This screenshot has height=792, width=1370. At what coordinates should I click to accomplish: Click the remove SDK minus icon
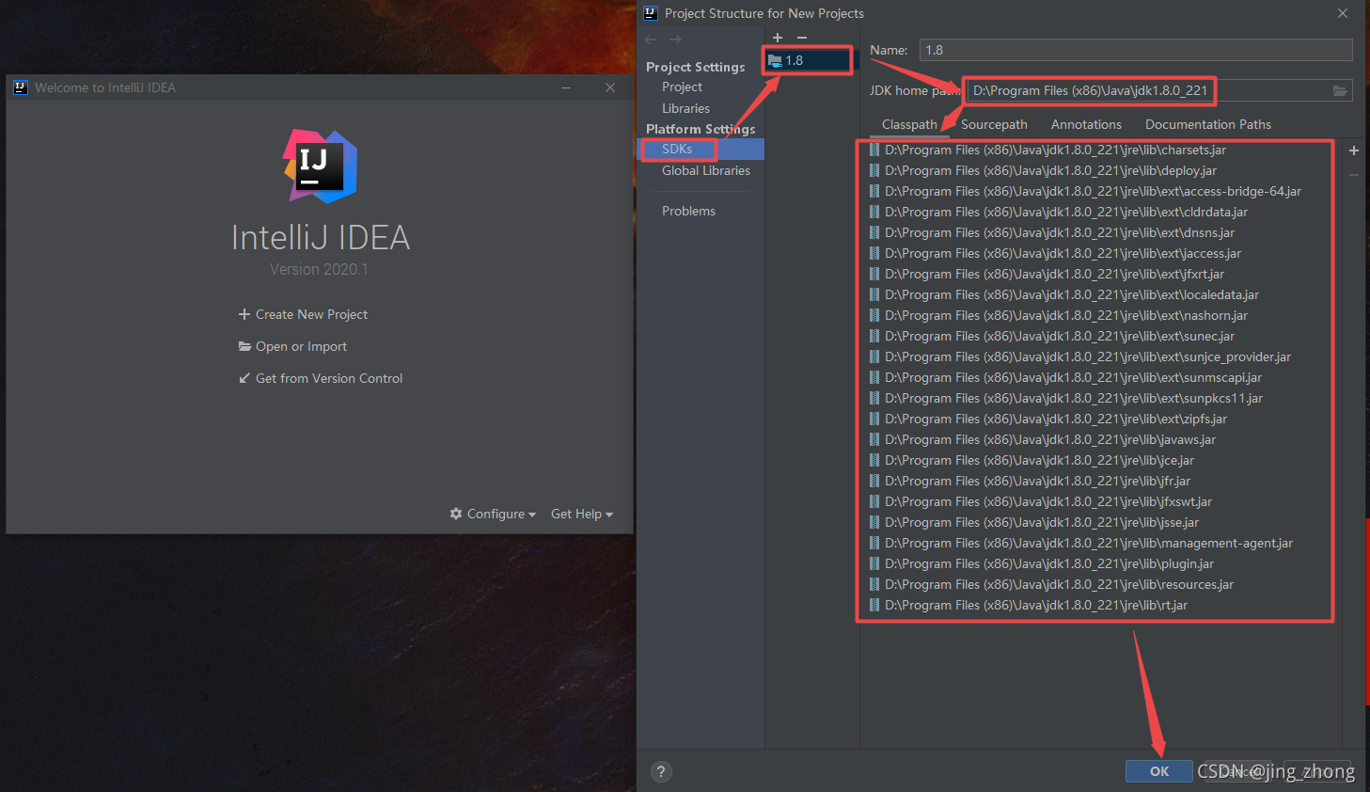point(802,38)
